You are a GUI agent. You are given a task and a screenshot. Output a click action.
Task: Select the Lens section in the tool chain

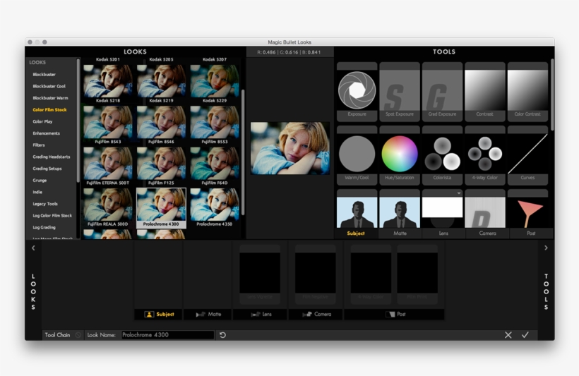tap(261, 315)
